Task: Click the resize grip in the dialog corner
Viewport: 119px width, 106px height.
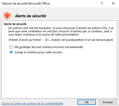Action: pos(118,105)
